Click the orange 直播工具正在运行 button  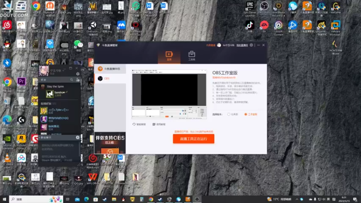pos(194,139)
